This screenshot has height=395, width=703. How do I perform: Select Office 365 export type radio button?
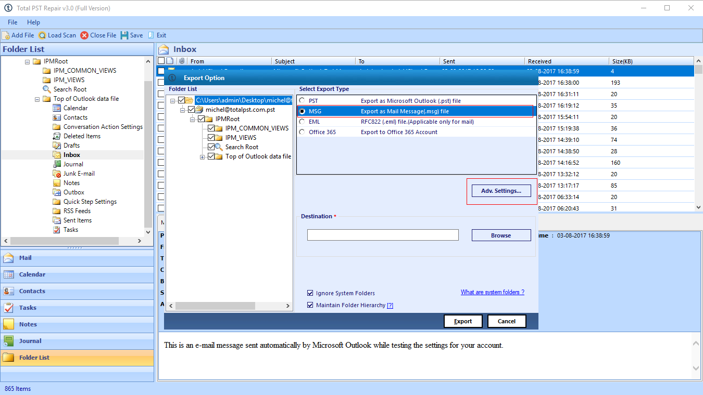point(302,132)
